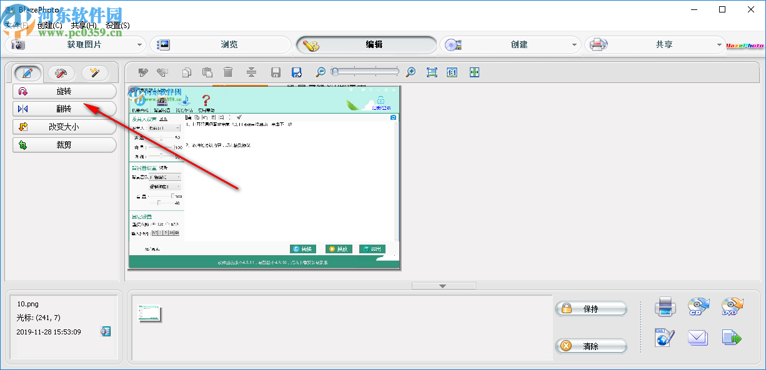Save the edited image via the save icon
The image size is (766, 370).
tap(275, 72)
